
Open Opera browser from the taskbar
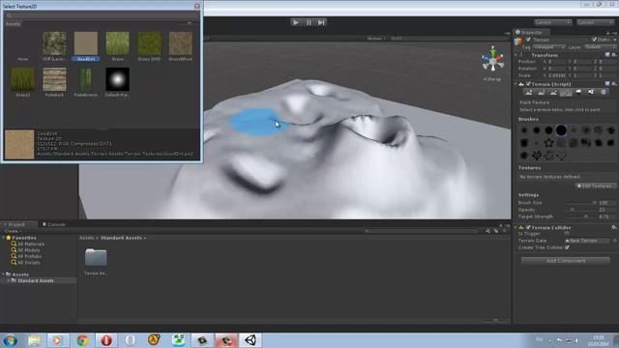(106, 340)
